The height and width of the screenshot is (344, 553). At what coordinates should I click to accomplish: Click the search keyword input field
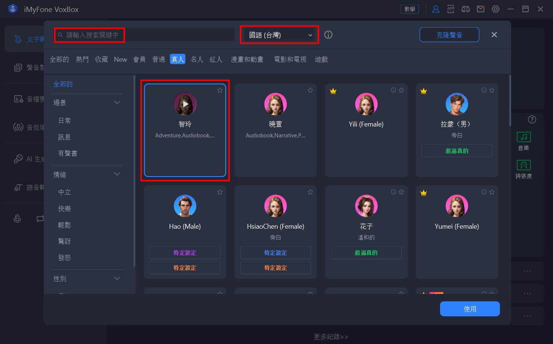145,35
